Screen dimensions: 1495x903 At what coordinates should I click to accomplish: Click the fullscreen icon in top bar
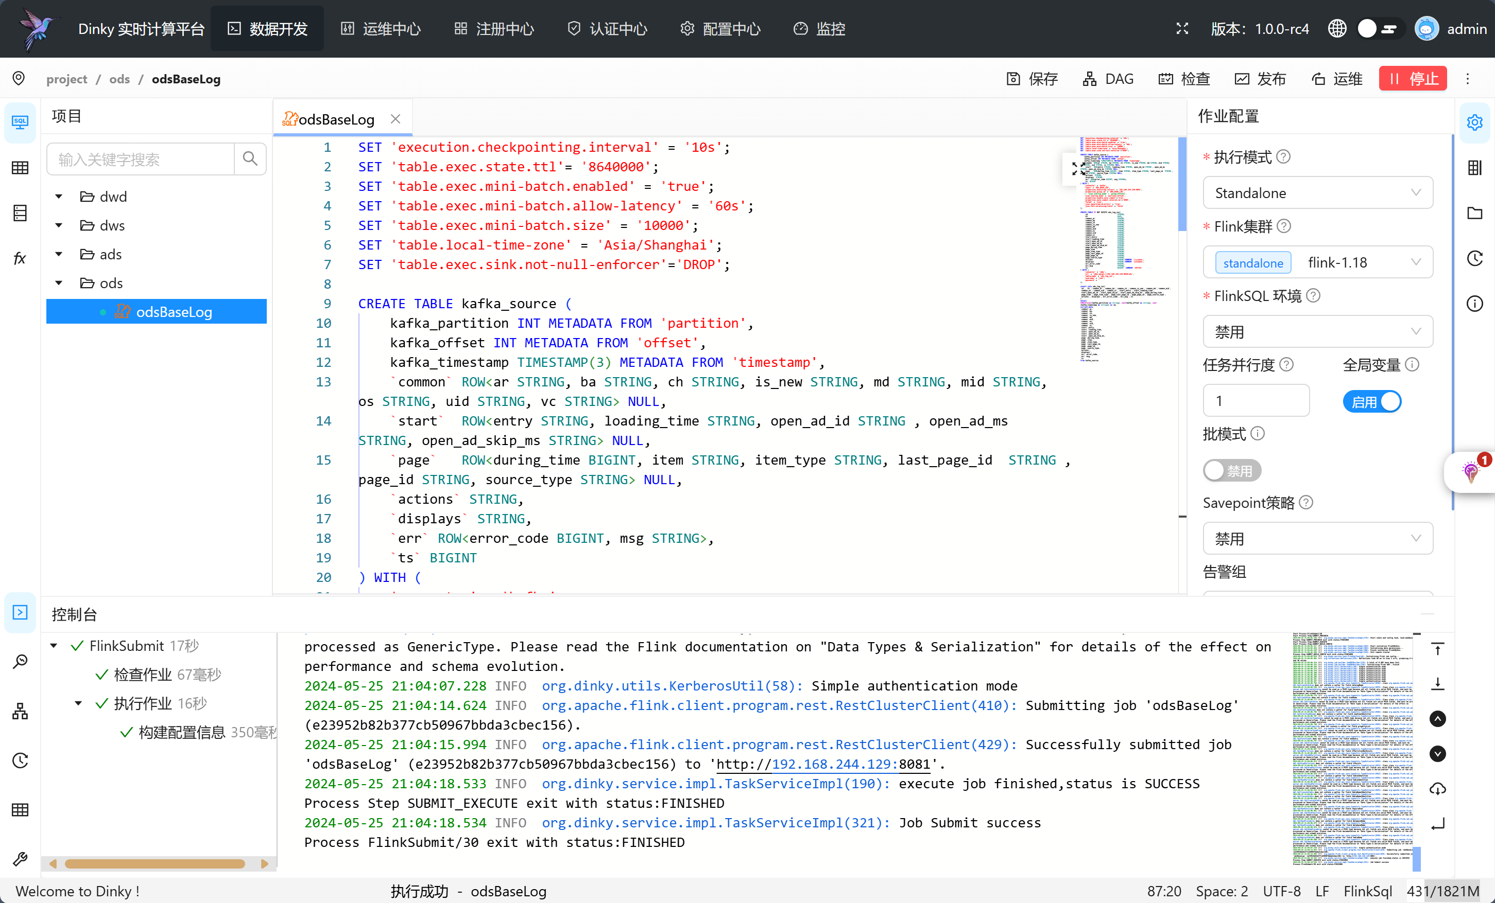[x=1182, y=28]
